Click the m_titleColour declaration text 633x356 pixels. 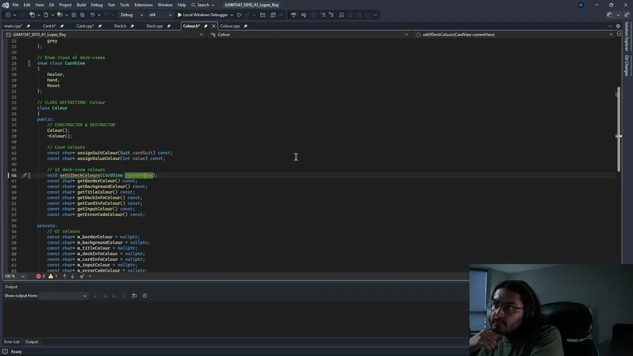93,248
